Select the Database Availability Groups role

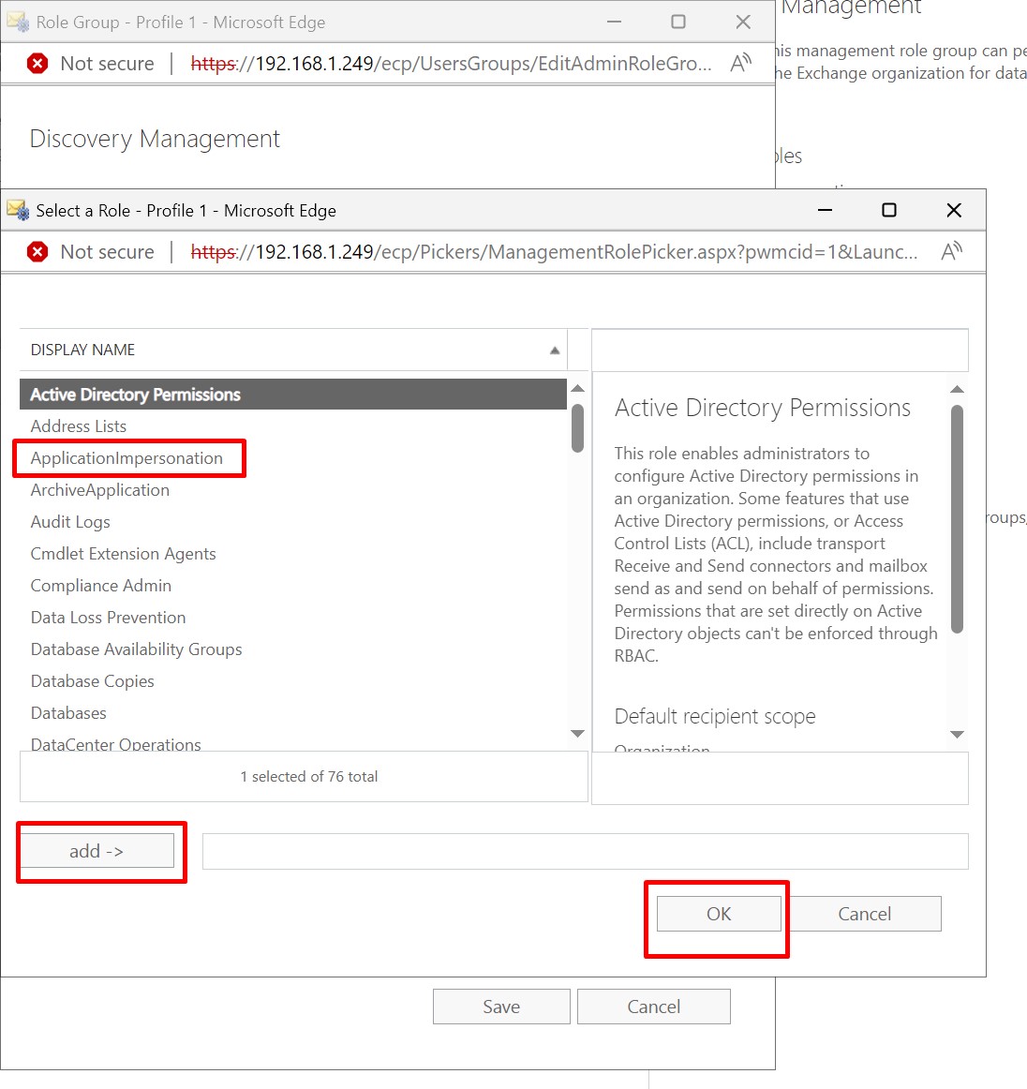[293, 649]
